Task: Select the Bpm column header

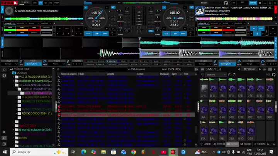Action: click(174, 74)
